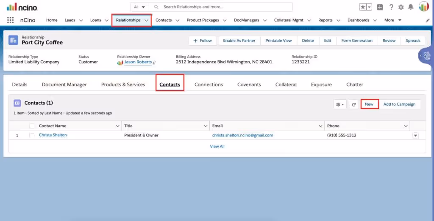This screenshot has width=434, height=221.
Task: Open the Global Actions plus icon
Action: point(380,7)
